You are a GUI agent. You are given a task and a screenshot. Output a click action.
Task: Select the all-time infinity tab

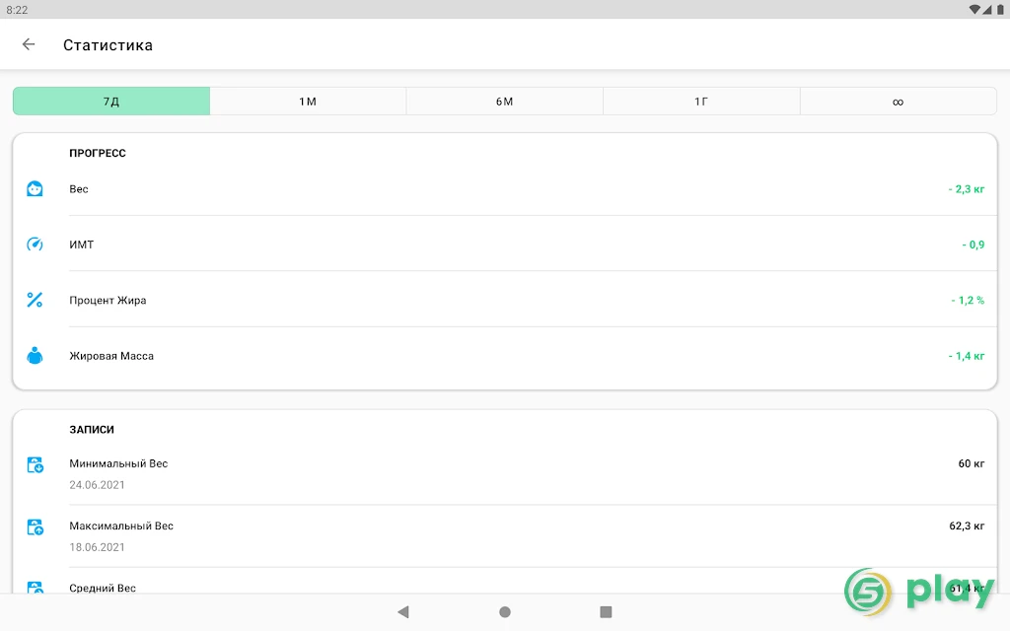pyautogui.click(x=899, y=102)
